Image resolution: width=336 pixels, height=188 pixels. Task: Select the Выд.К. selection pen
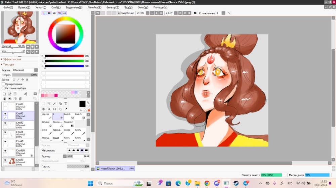(x=69, y=116)
